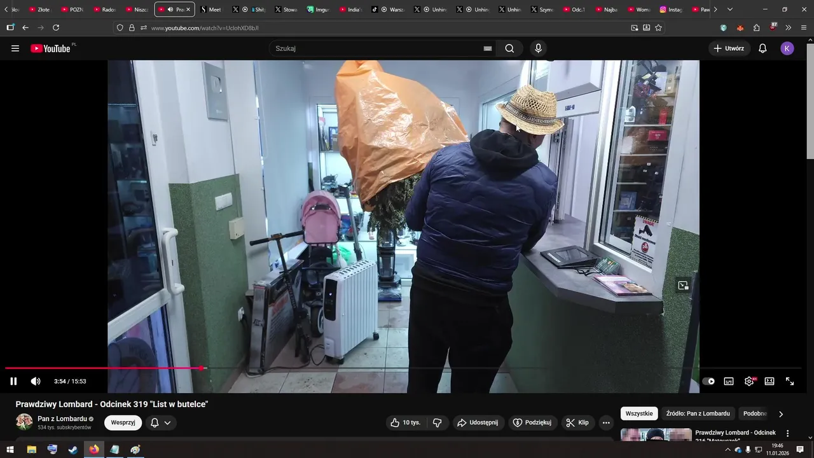
Task: Show hidden system tray icons
Action: pyautogui.click(x=728, y=450)
